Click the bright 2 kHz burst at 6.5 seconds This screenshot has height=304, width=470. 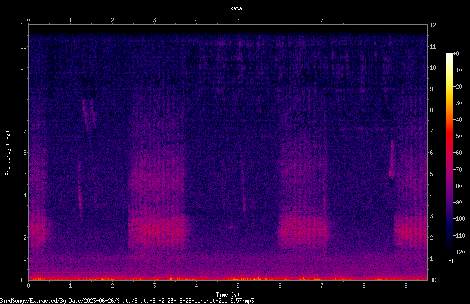pos(303,231)
